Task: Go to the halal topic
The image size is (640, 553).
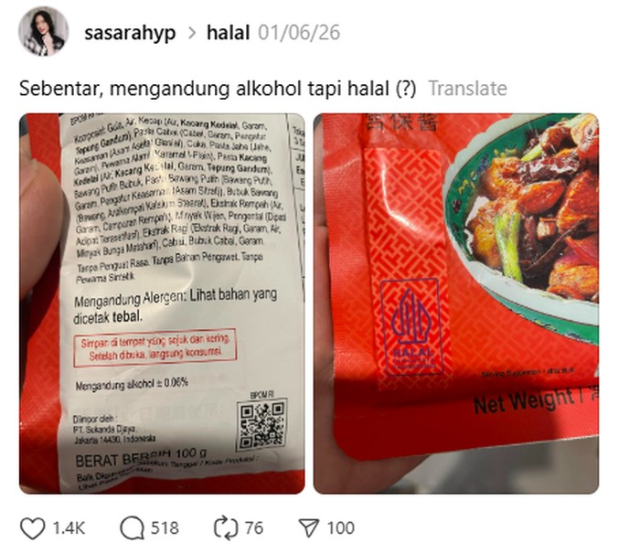Action: pyautogui.click(x=229, y=33)
